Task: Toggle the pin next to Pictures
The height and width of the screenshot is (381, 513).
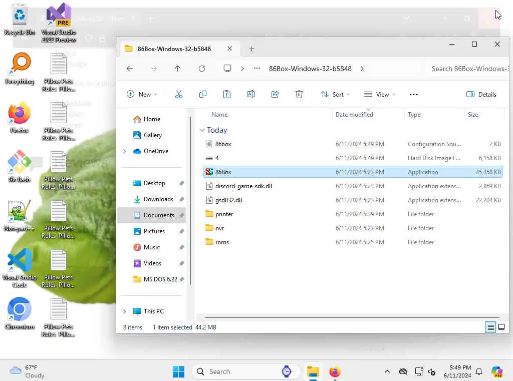Action: tap(181, 231)
